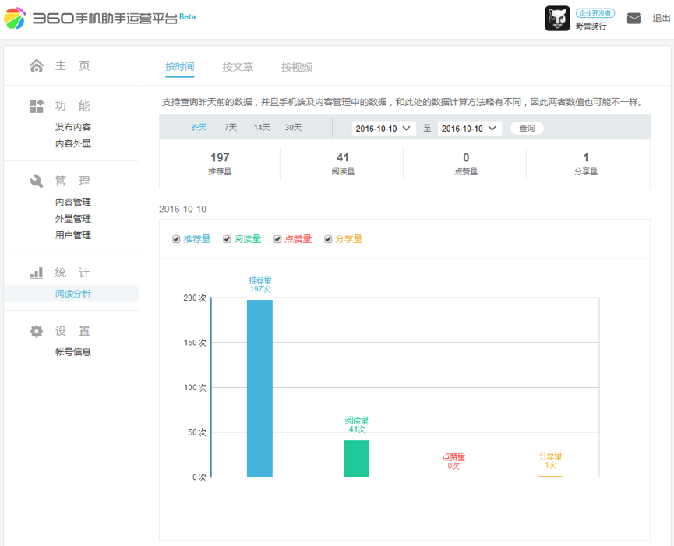Click the orange 分享量 1次 bar

click(x=550, y=477)
